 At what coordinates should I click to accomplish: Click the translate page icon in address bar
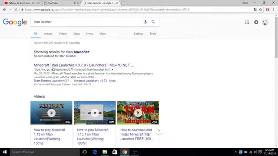tap(255, 10)
